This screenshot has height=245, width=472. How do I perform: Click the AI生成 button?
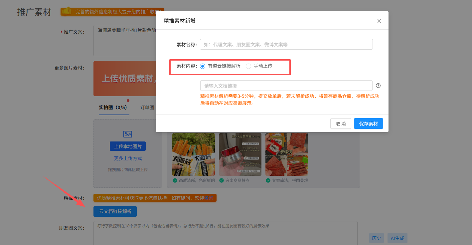pos(397,238)
